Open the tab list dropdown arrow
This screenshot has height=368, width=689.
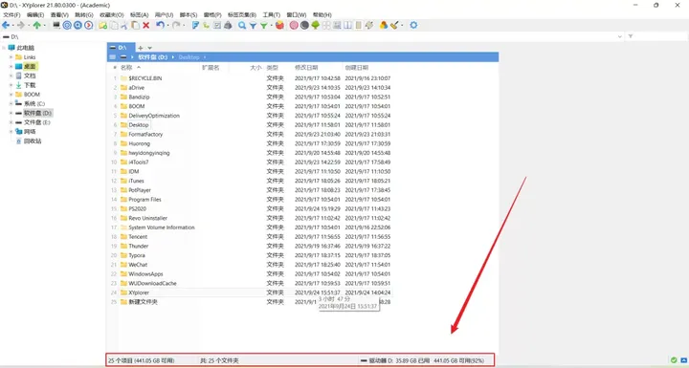(150, 48)
